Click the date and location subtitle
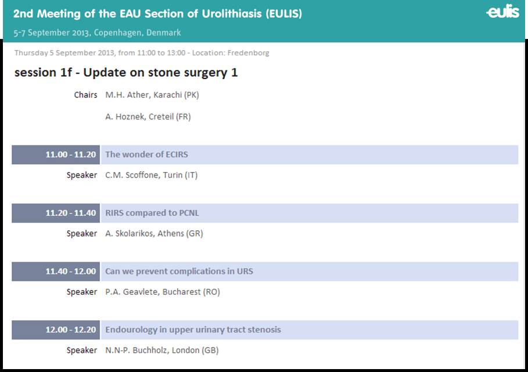 point(97,33)
